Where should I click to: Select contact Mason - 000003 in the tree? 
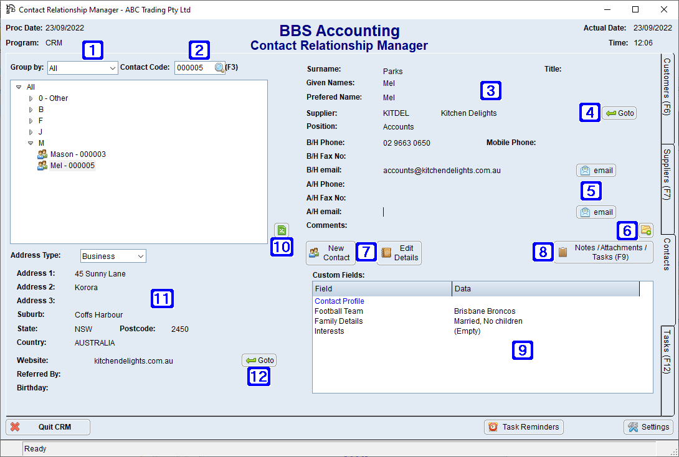pyautogui.click(x=78, y=154)
